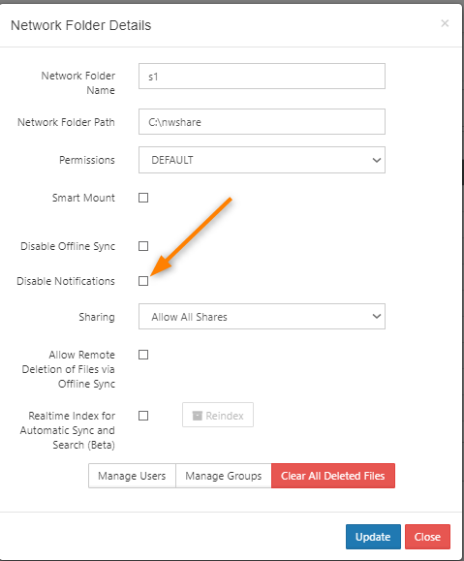Screen dimensions: 464x561
Task: Click the red Clear All Deleted Files button
Action: click(333, 476)
